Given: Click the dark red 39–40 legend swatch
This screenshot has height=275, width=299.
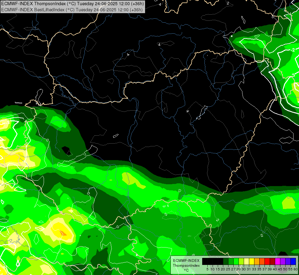Looking at the screenshot, I should pos(272,261).
